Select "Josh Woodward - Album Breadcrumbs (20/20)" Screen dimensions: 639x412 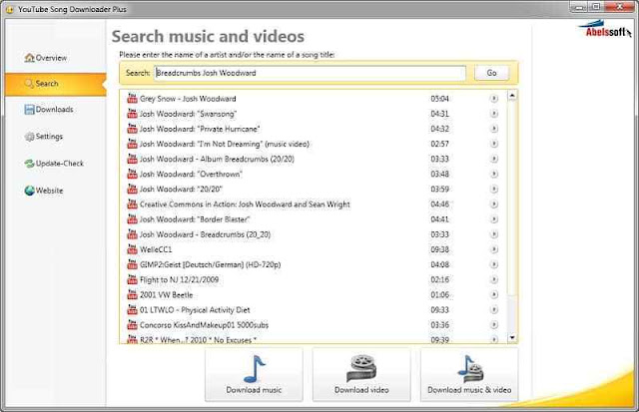coord(217,159)
